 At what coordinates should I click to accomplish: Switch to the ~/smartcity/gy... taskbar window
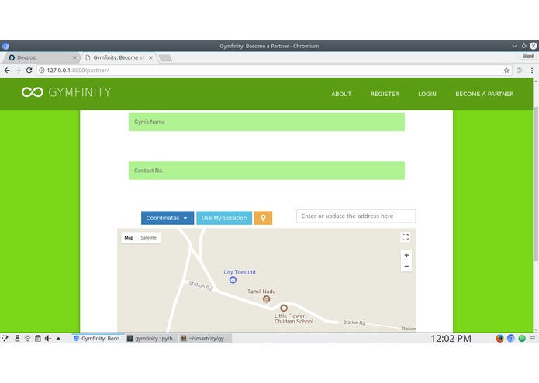pyautogui.click(x=206, y=338)
